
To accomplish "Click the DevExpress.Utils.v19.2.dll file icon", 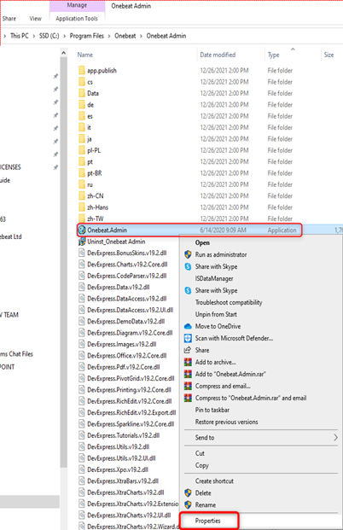I will coord(81,447).
